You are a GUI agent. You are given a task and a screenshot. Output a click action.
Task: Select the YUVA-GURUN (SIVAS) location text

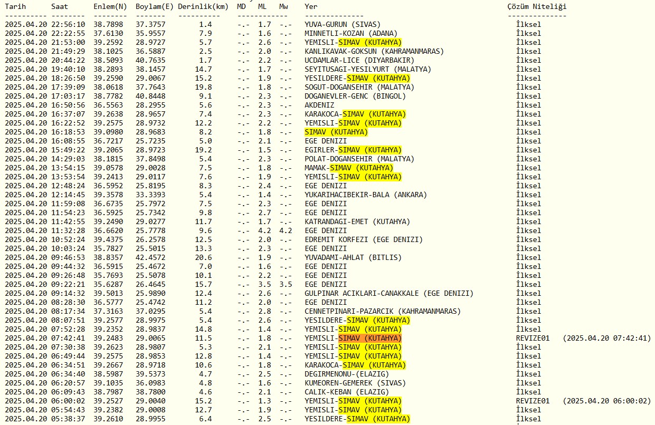pyautogui.click(x=343, y=24)
